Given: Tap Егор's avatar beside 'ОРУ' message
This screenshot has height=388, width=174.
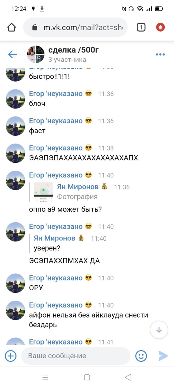Looking at the screenshot, I should pyautogui.click(x=15, y=283).
